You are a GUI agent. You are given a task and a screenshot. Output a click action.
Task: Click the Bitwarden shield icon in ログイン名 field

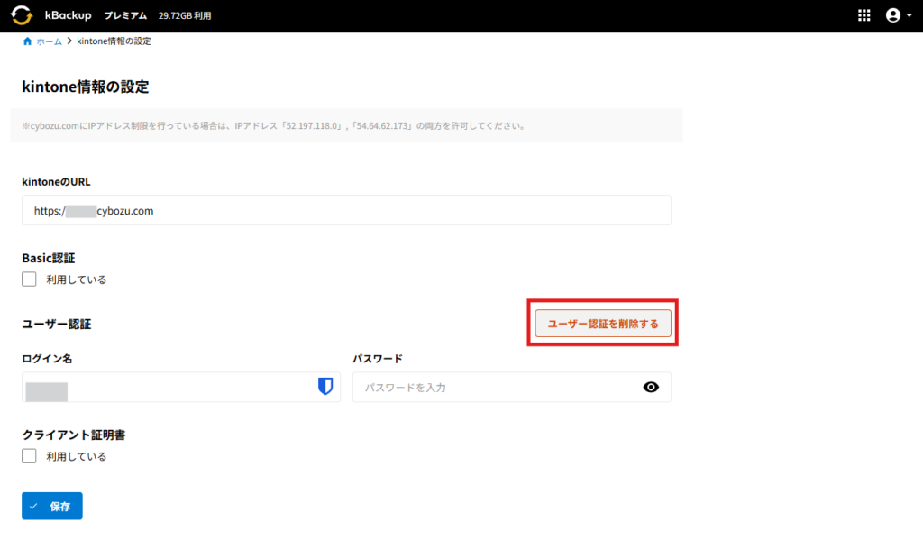point(325,387)
